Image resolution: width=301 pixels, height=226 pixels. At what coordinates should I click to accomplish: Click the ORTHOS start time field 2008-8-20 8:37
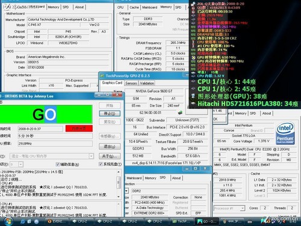tap(40, 129)
